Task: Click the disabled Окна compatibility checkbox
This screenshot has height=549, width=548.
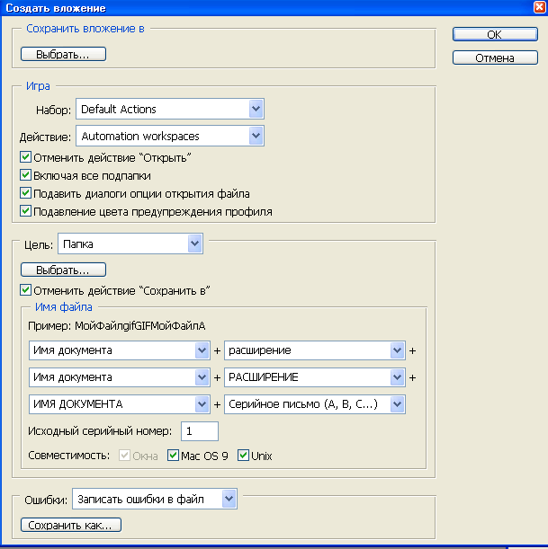Action: [x=124, y=456]
